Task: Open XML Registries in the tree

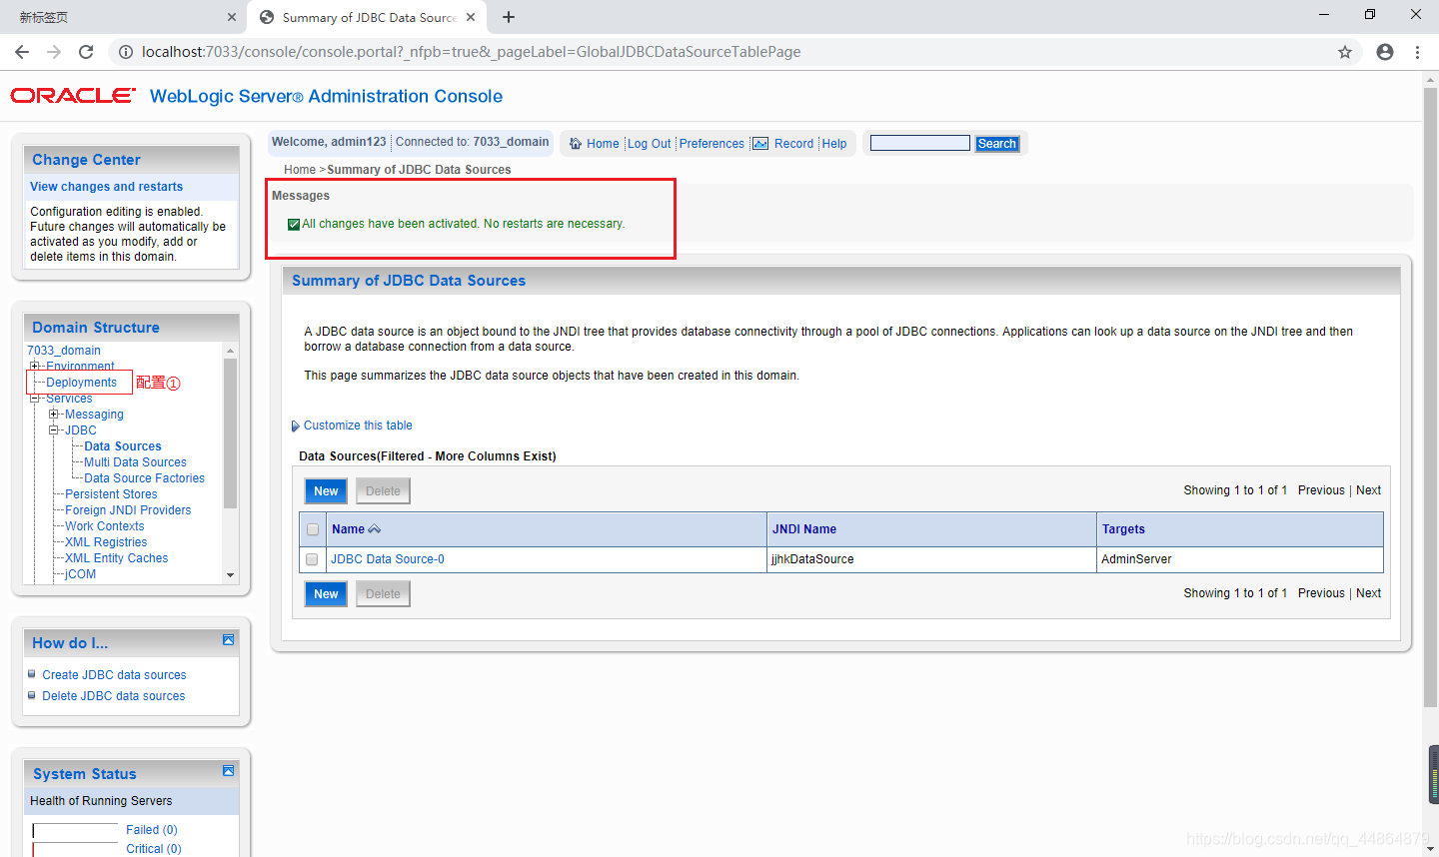Action: [x=106, y=542]
